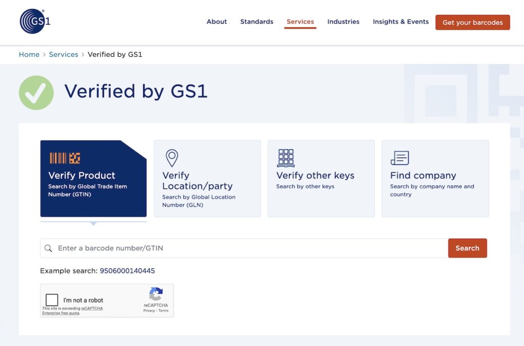524x346 pixels.
Task: Open the Industries dropdown
Action: (343, 21)
